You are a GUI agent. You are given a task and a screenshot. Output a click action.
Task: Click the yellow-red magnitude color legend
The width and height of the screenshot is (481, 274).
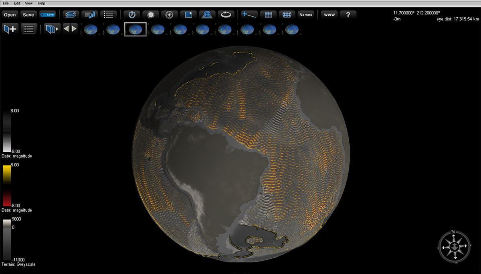(x=7, y=186)
